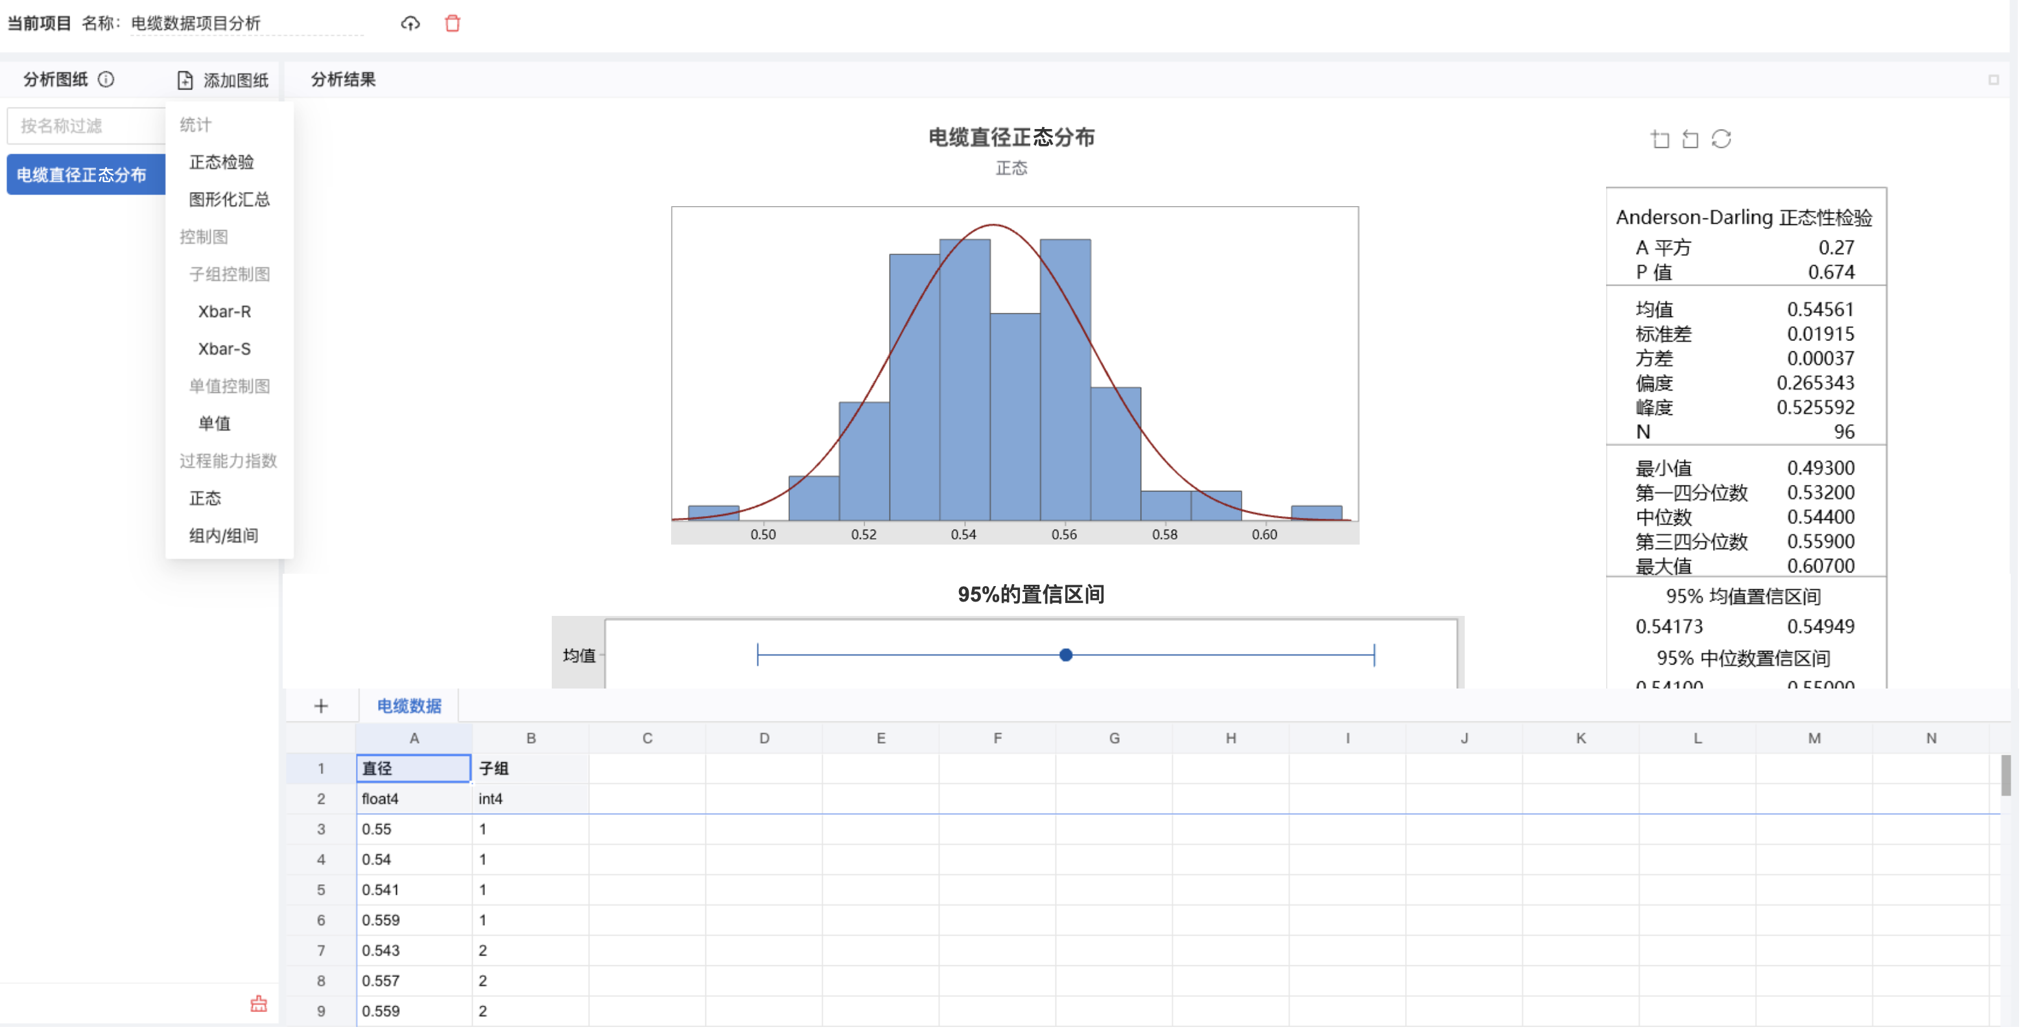2023x1036 pixels.
Task: Click the plus icon to add sheet
Action: coord(320,705)
